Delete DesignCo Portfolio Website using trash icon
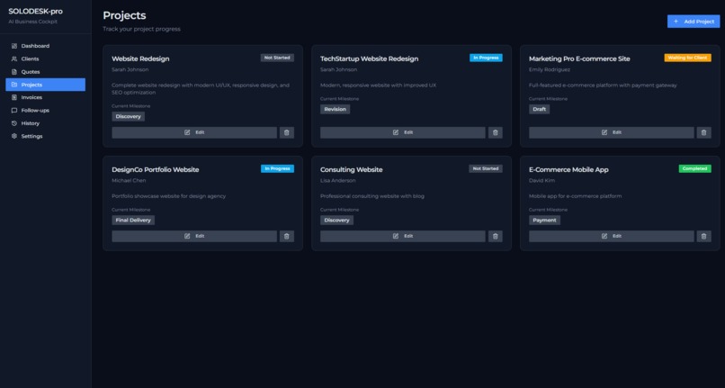 click(287, 236)
